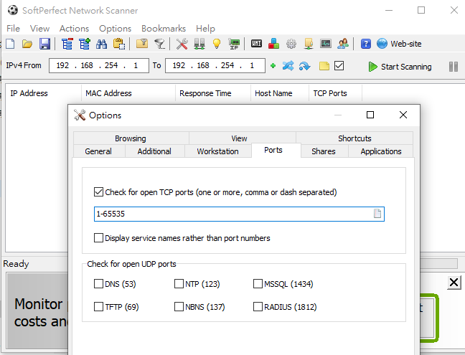
Task: Switch to the Applications tab
Action: tap(381, 151)
